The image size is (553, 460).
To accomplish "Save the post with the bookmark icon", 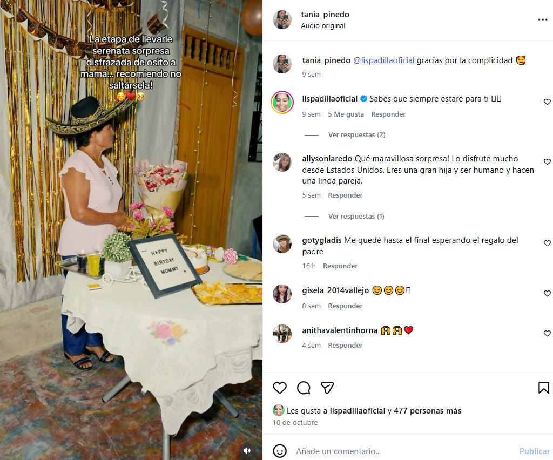I will coord(543,388).
